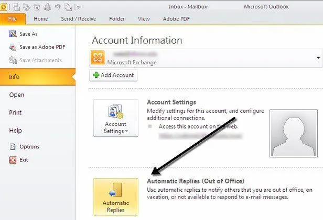The image size is (323, 220).
Task: Click the Add Account button
Action: (x=113, y=75)
